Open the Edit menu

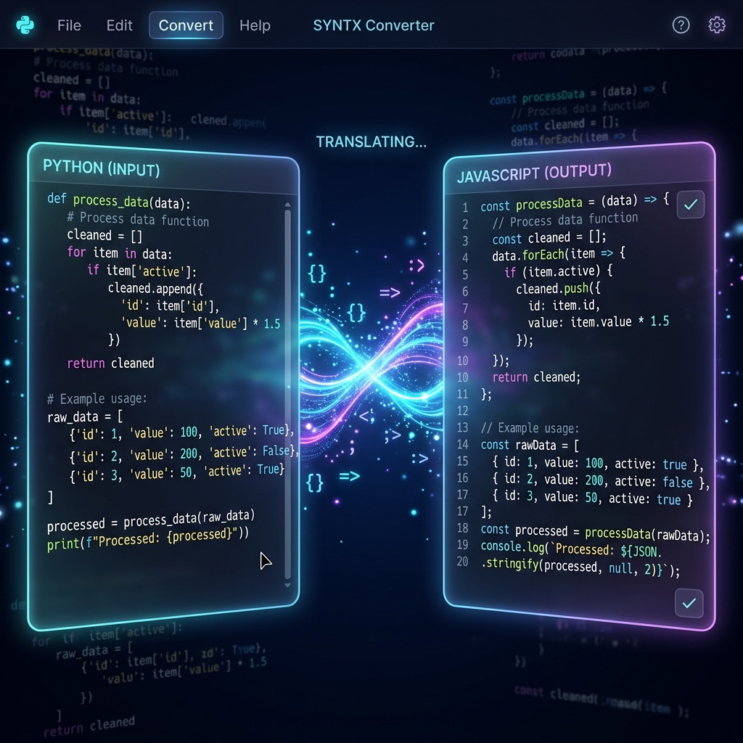click(x=118, y=25)
